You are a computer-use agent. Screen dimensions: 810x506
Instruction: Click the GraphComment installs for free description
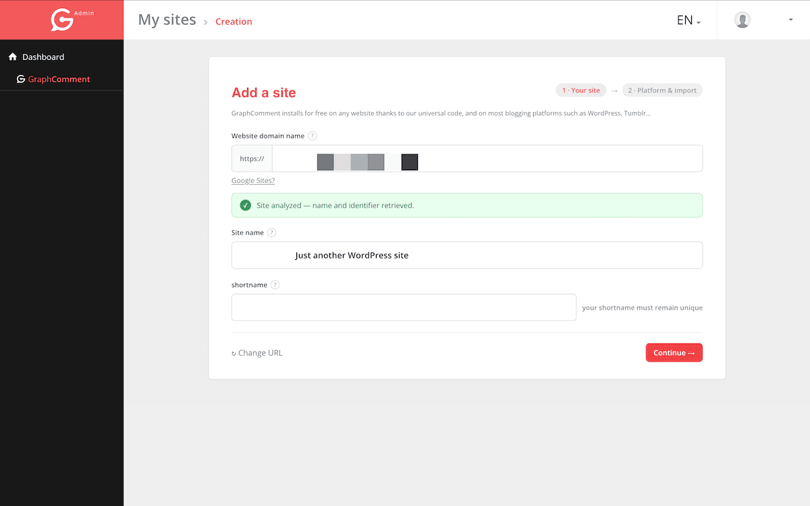[441, 113]
